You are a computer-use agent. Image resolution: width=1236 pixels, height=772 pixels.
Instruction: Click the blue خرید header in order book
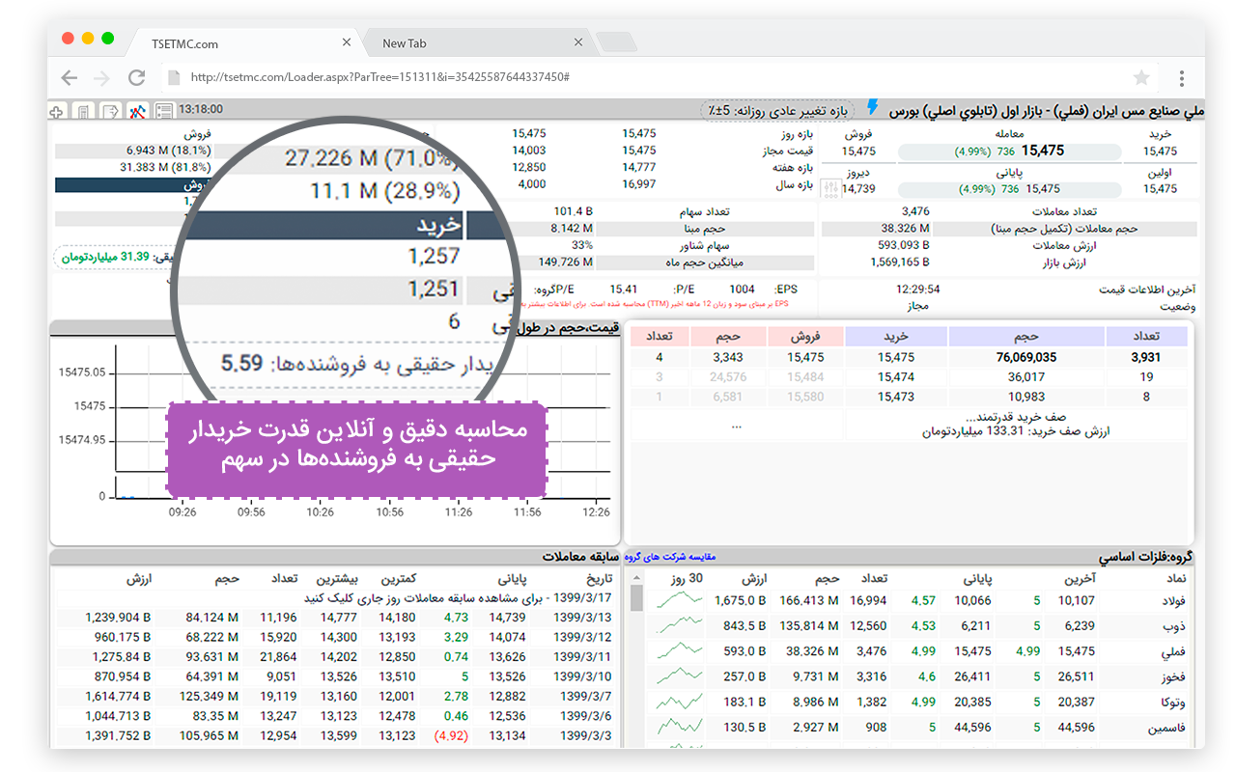[x=896, y=337]
